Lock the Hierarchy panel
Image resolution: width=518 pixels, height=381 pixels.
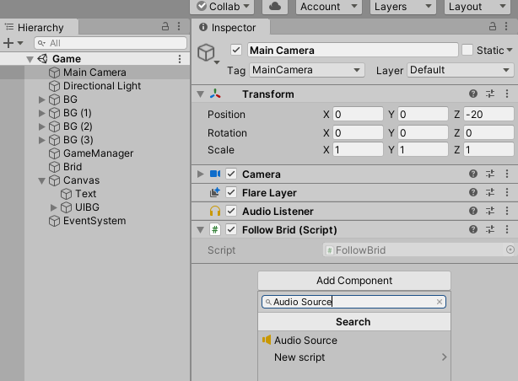coord(165,26)
